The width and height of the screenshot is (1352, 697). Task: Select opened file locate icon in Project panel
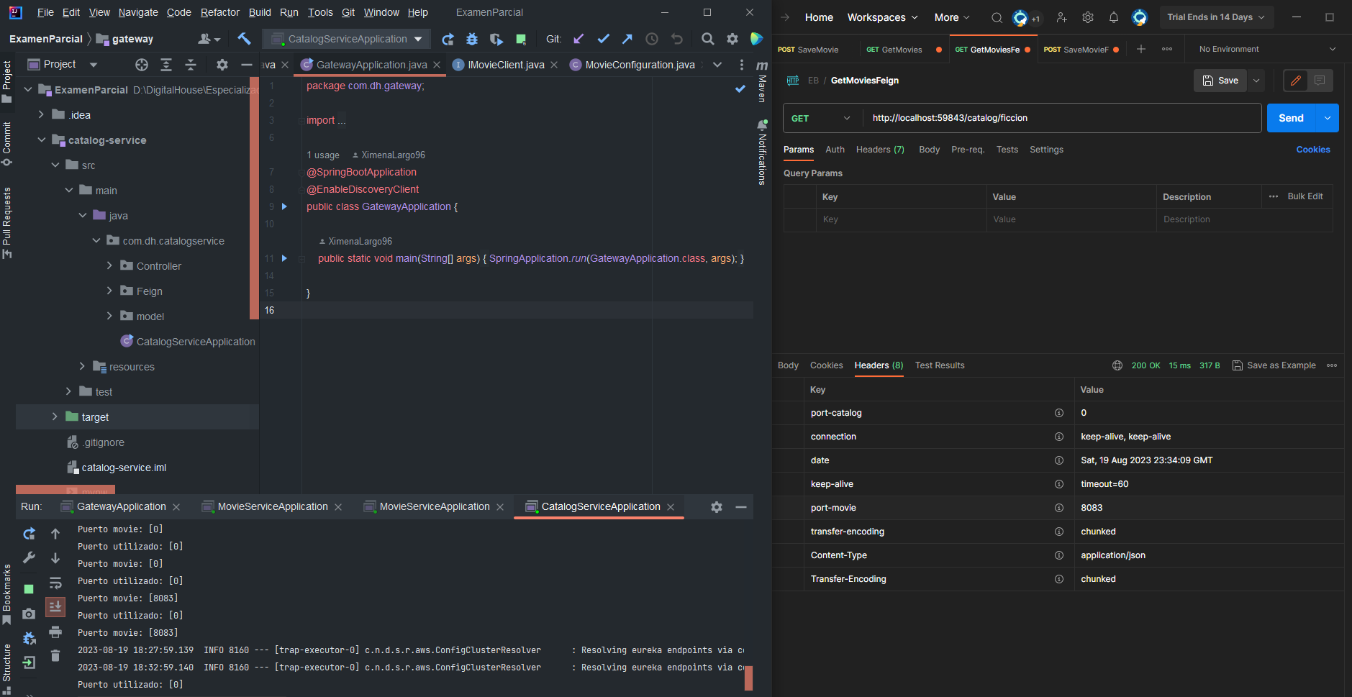coord(142,65)
